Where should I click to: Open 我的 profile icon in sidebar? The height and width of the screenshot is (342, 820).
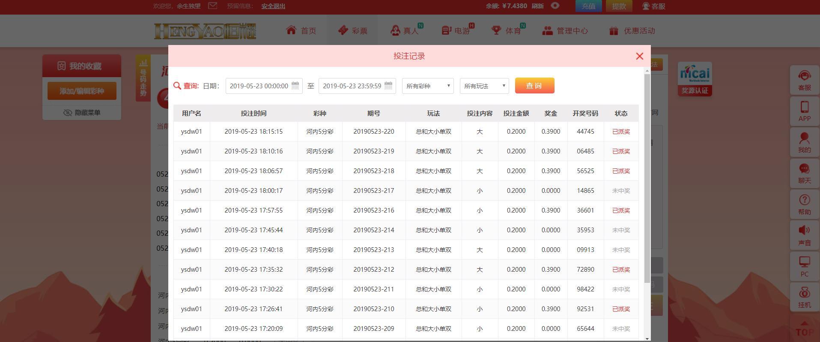[805, 143]
